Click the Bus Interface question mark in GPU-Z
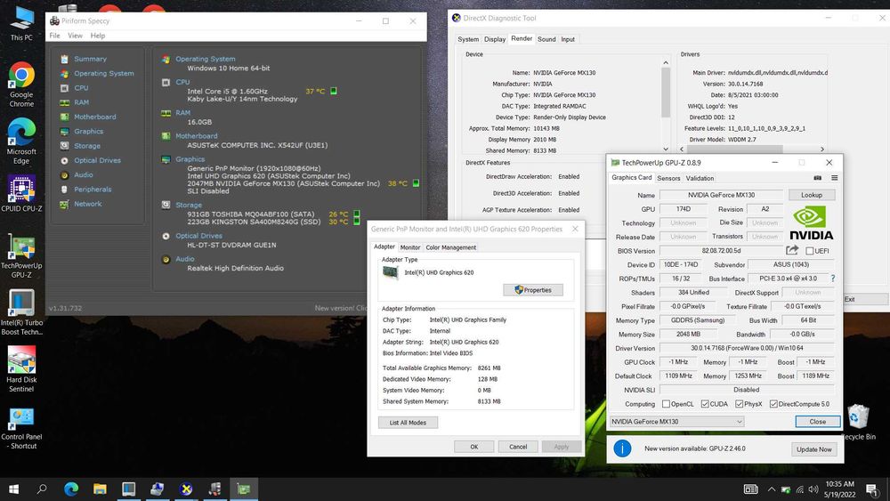The image size is (890, 501). pyautogui.click(x=833, y=279)
